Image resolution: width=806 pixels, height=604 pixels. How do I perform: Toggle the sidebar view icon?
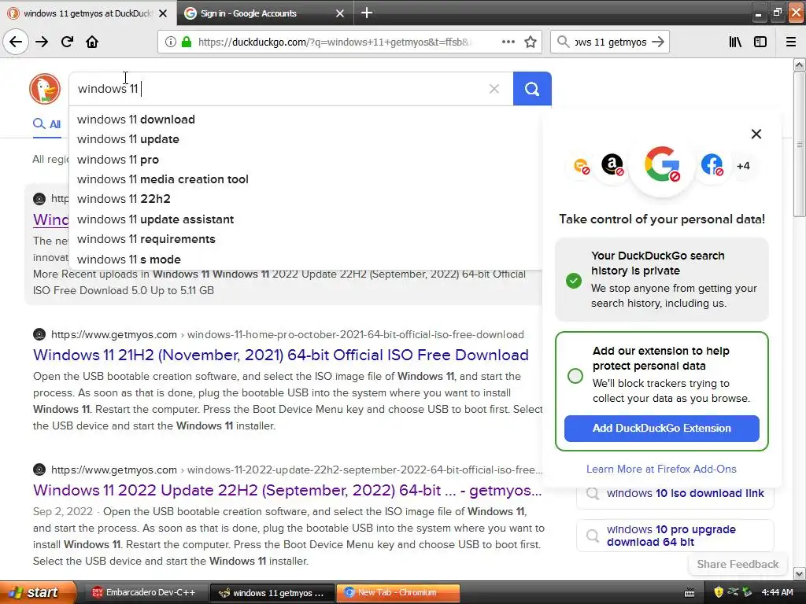tap(760, 42)
